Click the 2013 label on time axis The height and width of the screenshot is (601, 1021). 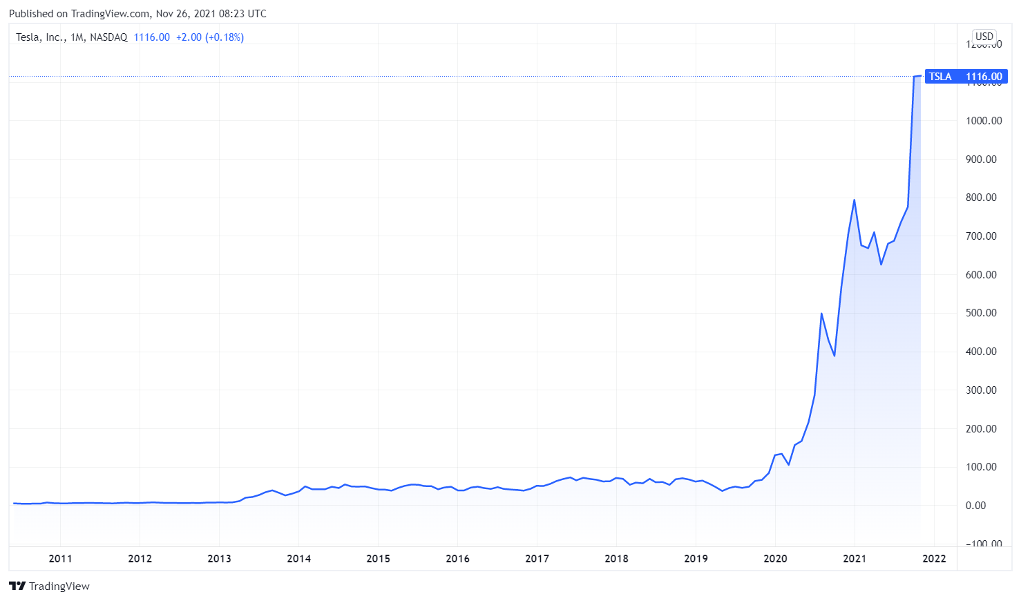[219, 559]
